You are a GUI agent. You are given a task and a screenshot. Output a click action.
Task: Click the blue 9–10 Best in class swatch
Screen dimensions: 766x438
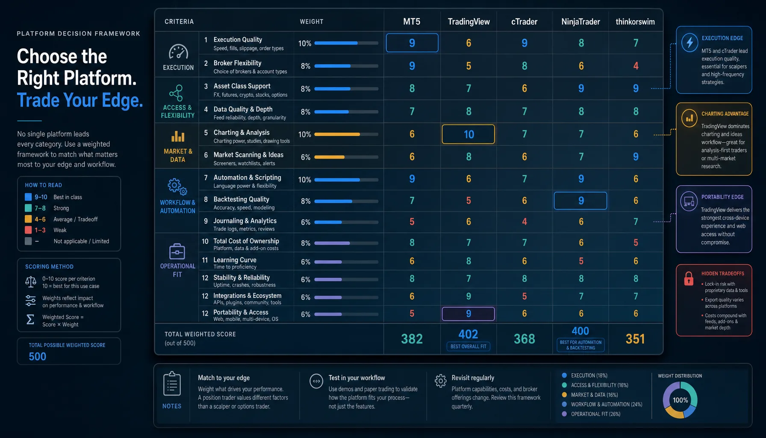click(28, 197)
